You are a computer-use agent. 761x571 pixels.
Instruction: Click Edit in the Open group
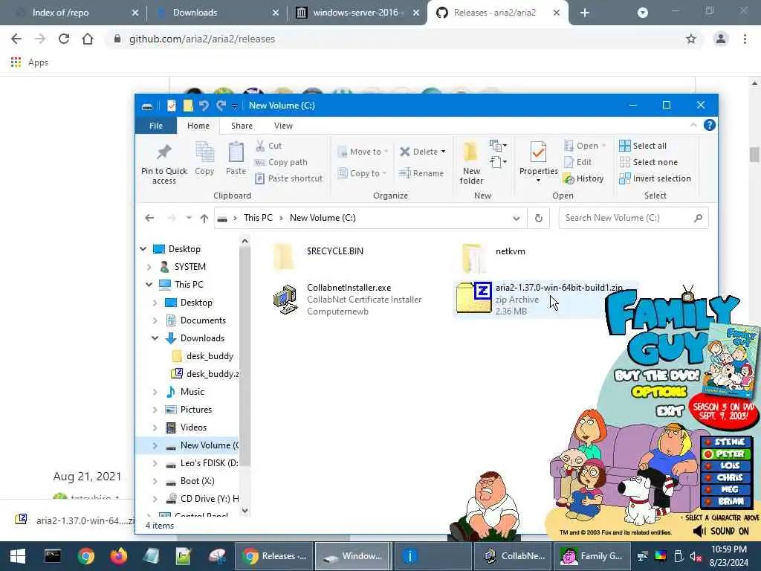(x=577, y=162)
